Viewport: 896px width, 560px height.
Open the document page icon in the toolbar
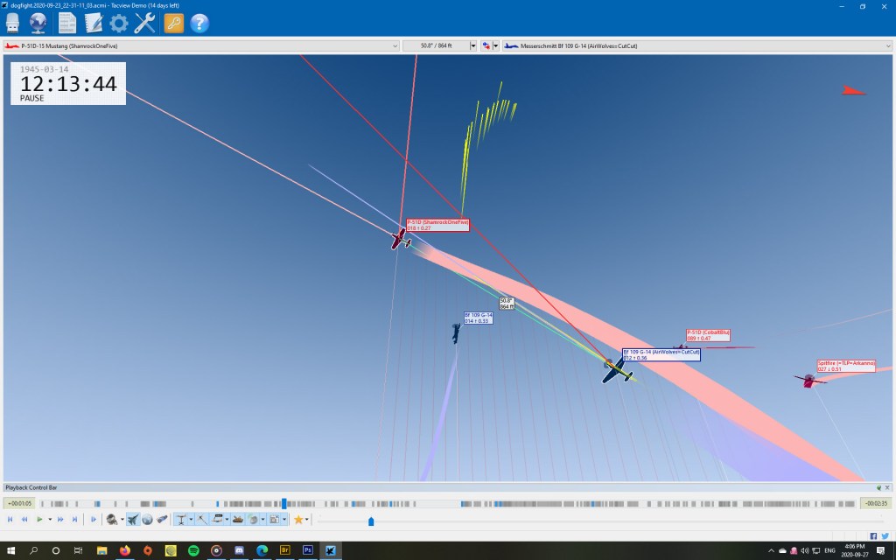point(67,24)
